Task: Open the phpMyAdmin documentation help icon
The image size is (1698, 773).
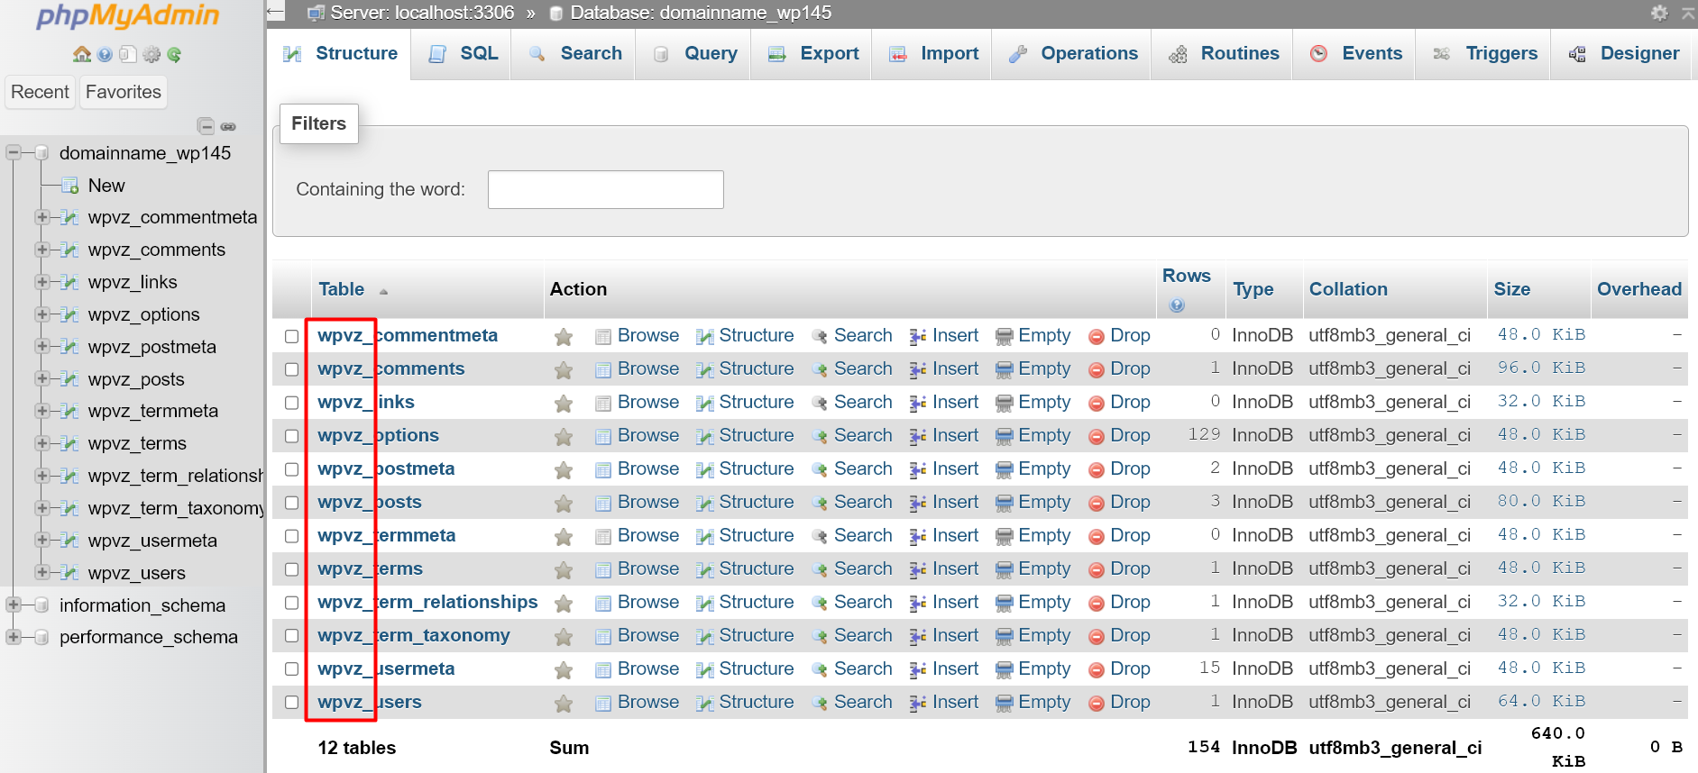Action: pos(105,54)
